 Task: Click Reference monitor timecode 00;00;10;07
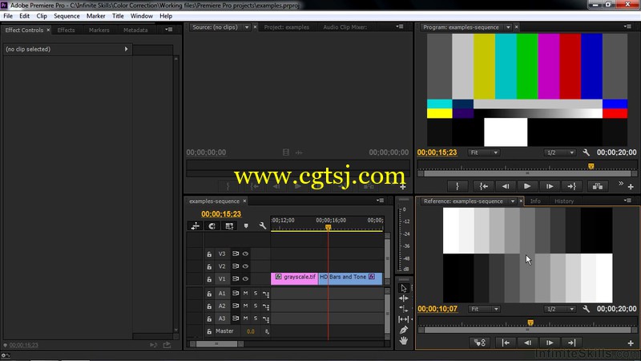[x=437, y=309]
